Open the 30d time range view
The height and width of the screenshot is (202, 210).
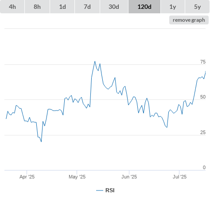pyautogui.click(x=114, y=7)
